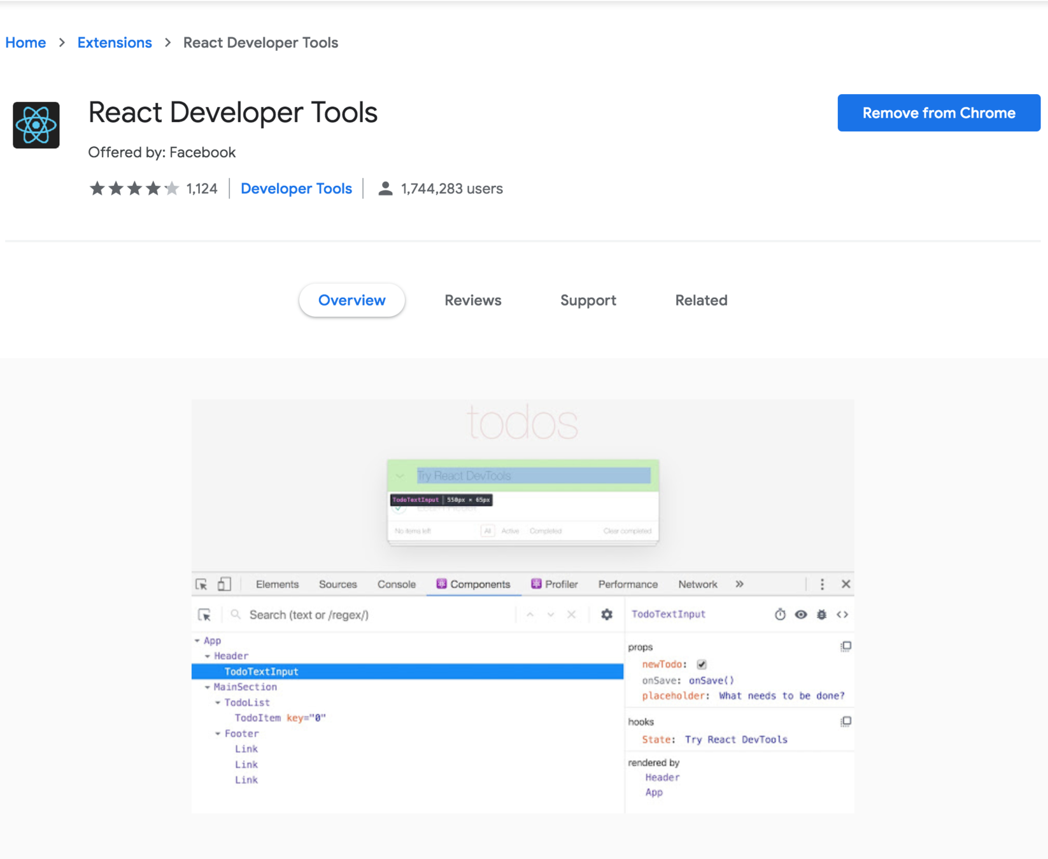Click the search magnifier icon

236,615
